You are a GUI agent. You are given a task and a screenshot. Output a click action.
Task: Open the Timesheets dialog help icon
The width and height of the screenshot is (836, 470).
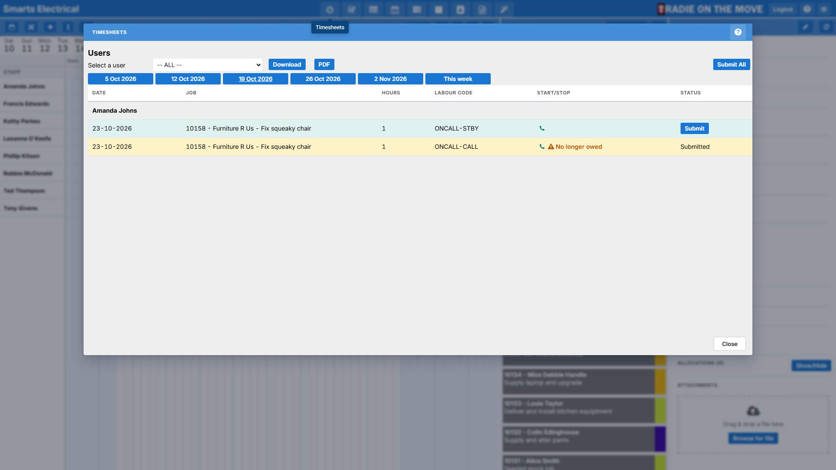click(738, 32)
